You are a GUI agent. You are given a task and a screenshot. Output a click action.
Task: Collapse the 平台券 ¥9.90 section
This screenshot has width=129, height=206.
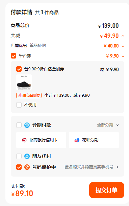click(123, 56)
